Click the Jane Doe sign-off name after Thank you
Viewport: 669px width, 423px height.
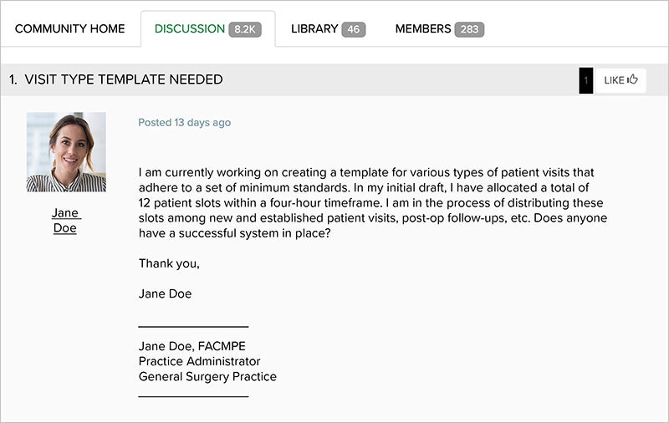coord(165,294)
